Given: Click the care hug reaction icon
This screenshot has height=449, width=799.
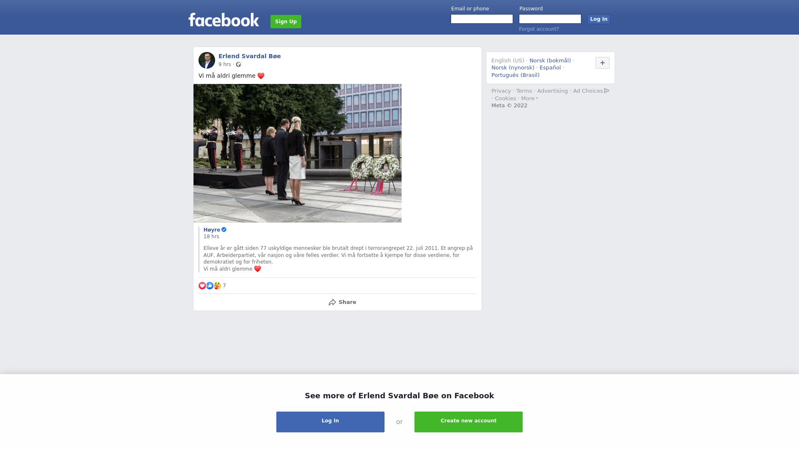Looking at the screenshot, I should (217, 286).
